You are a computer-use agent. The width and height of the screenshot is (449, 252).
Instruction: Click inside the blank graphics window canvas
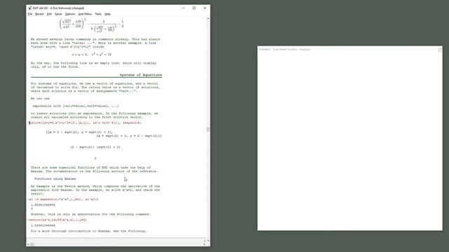tap(349, 141)
